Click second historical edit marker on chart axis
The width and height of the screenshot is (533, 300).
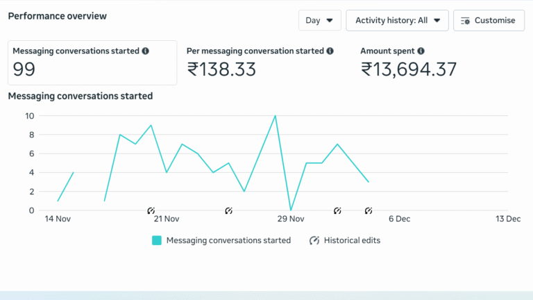[x=229, y=210]
